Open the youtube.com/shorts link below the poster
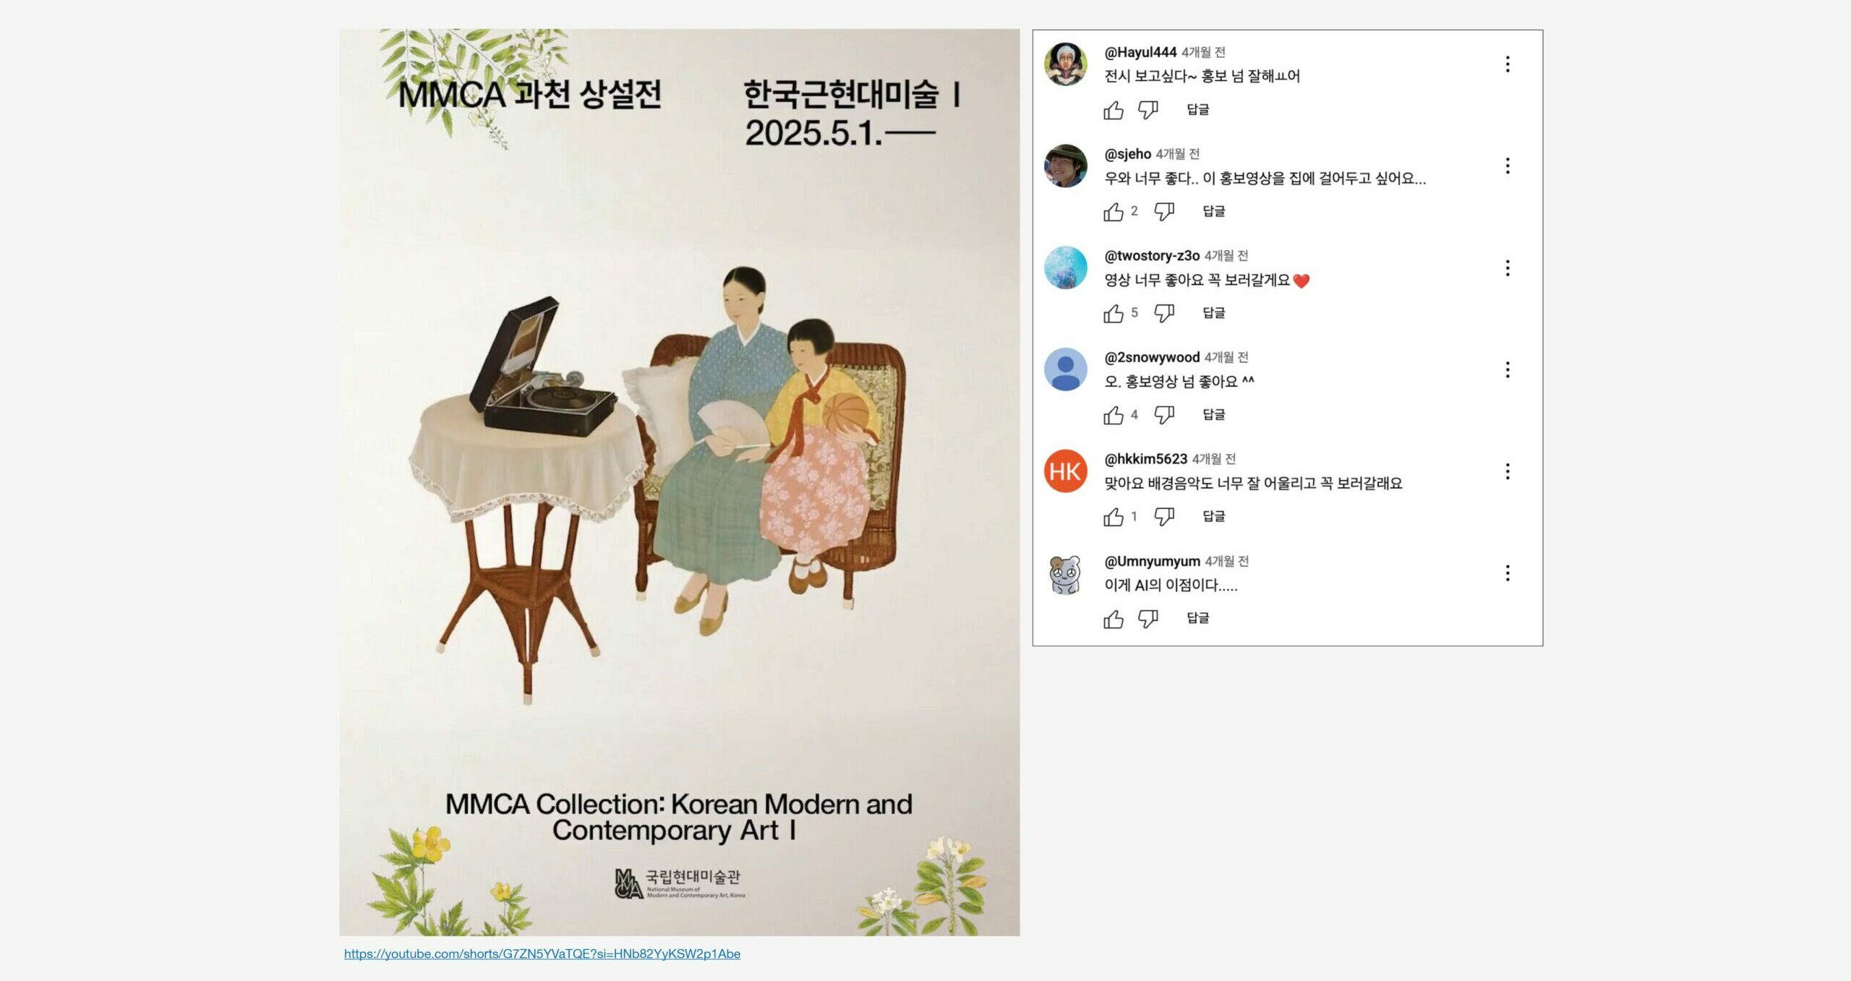Image resolution: width=1851 pixels, height=981 pixels. (542, 954)
